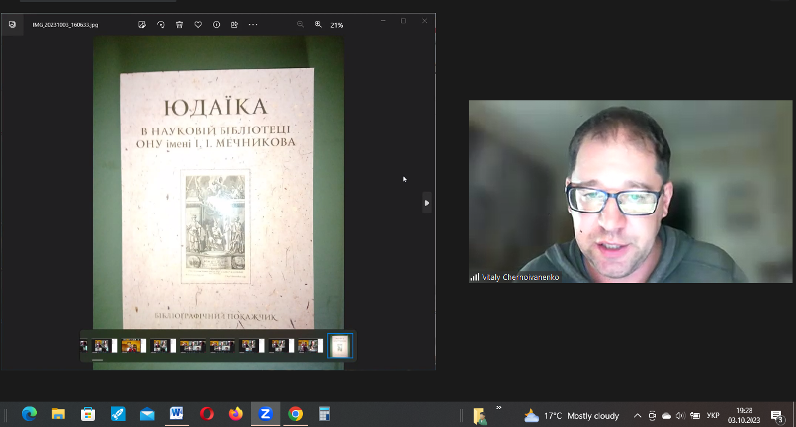Click the zoom in magnifier icon

click(318, 24)
